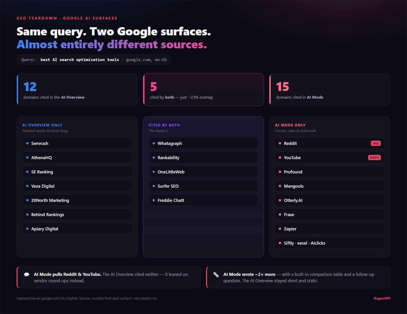Screen dimensions: 407x314
Task: Click the 'Captured live on google.com' footnote
Action: 87,298
